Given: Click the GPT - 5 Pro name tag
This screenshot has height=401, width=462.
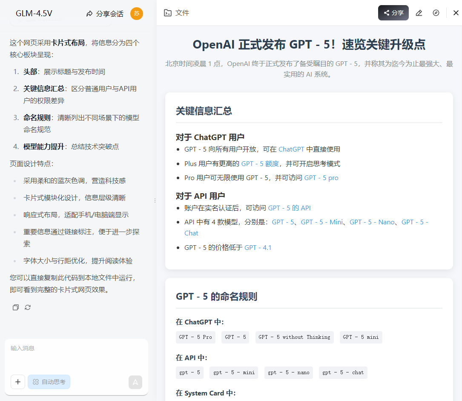Looking at the screenshot, I should pos(195,337).
